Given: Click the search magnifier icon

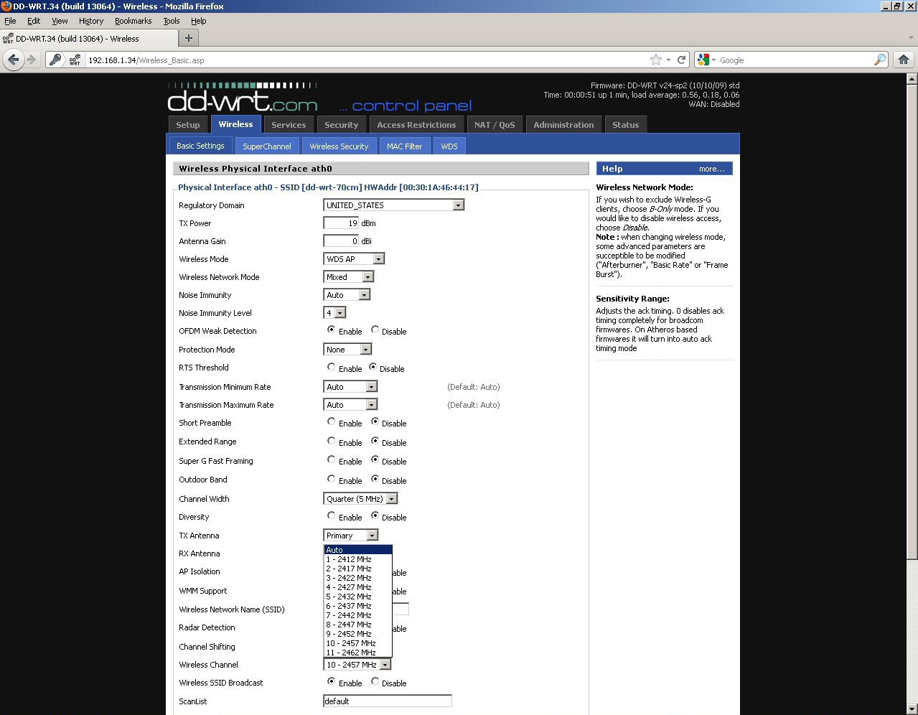Looking at the screenshot, I should 880,60.
